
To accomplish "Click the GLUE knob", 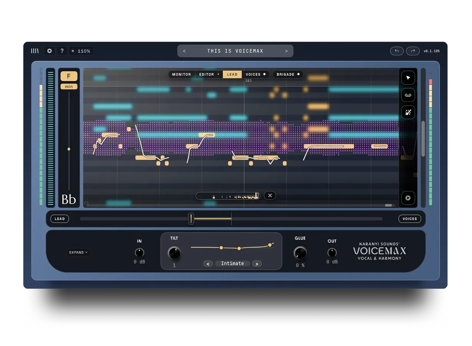I will coord(300,253).
